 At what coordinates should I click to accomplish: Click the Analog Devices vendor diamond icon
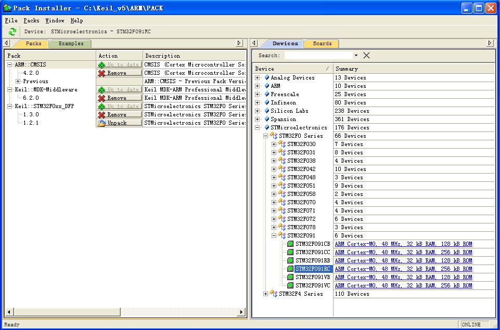click(267, 77)
